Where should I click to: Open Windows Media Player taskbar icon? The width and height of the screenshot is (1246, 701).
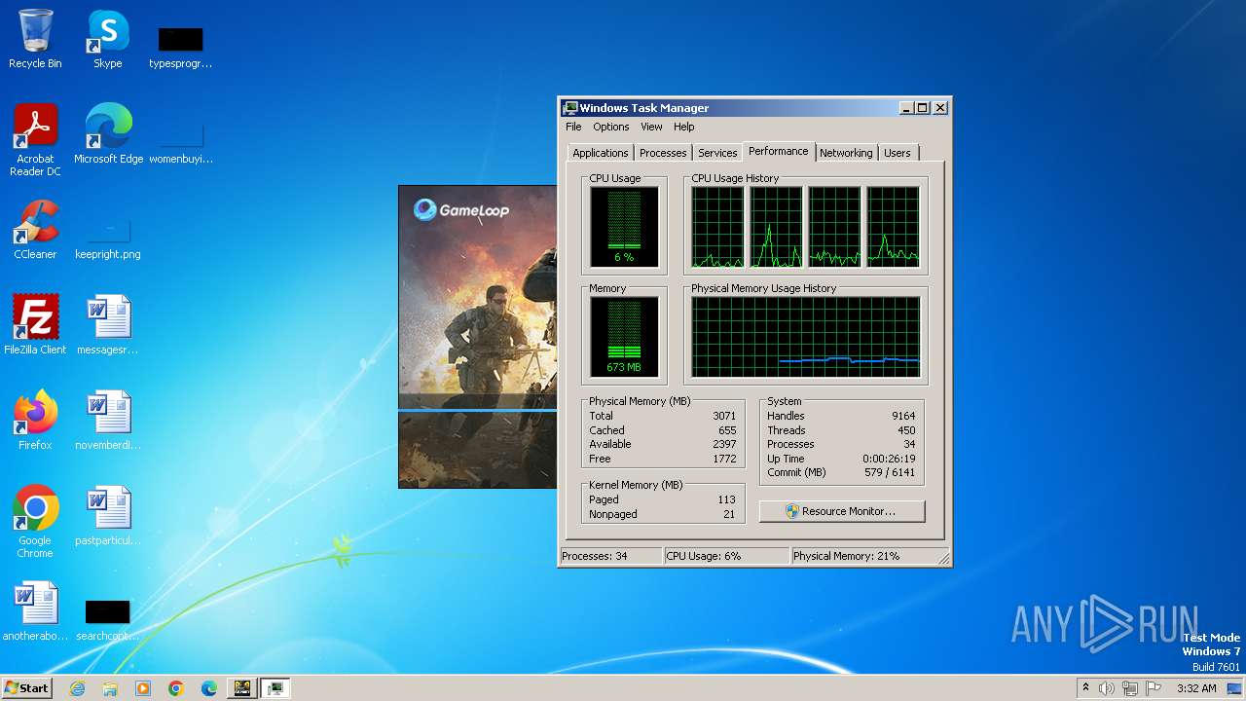pyautogui.click(x=143, y=688)
